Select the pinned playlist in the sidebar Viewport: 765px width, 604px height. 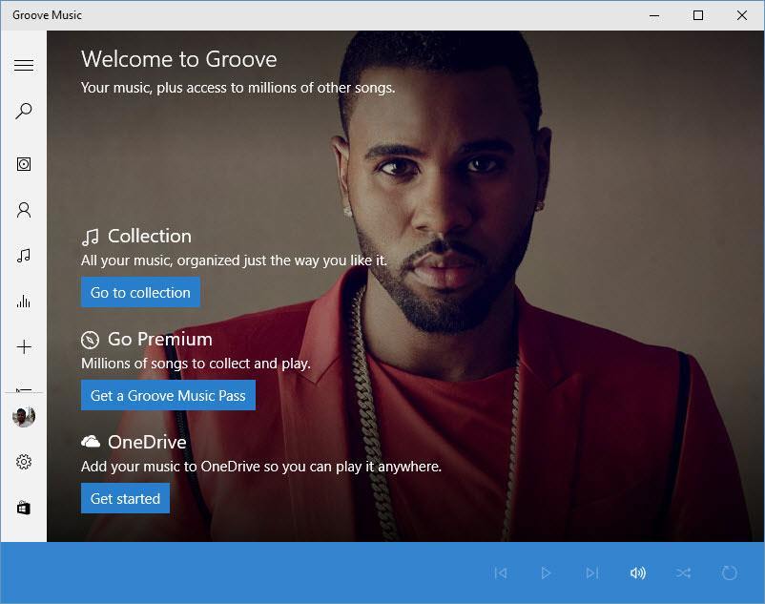[x=24, y=389]
